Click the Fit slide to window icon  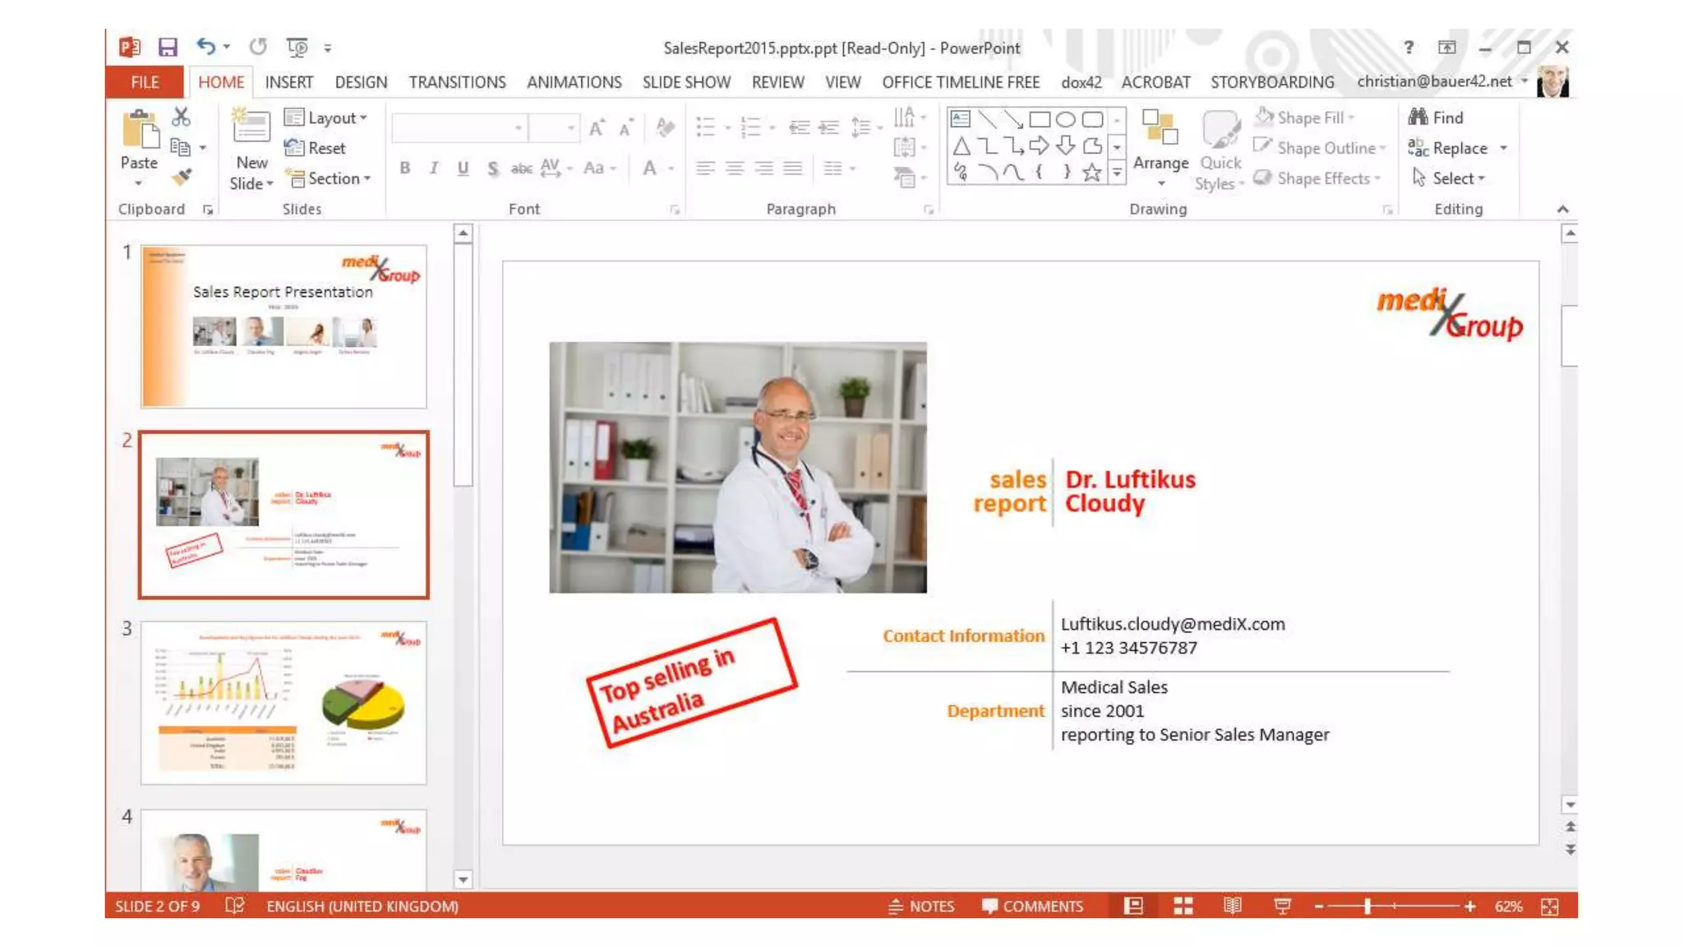point(1550,906)
